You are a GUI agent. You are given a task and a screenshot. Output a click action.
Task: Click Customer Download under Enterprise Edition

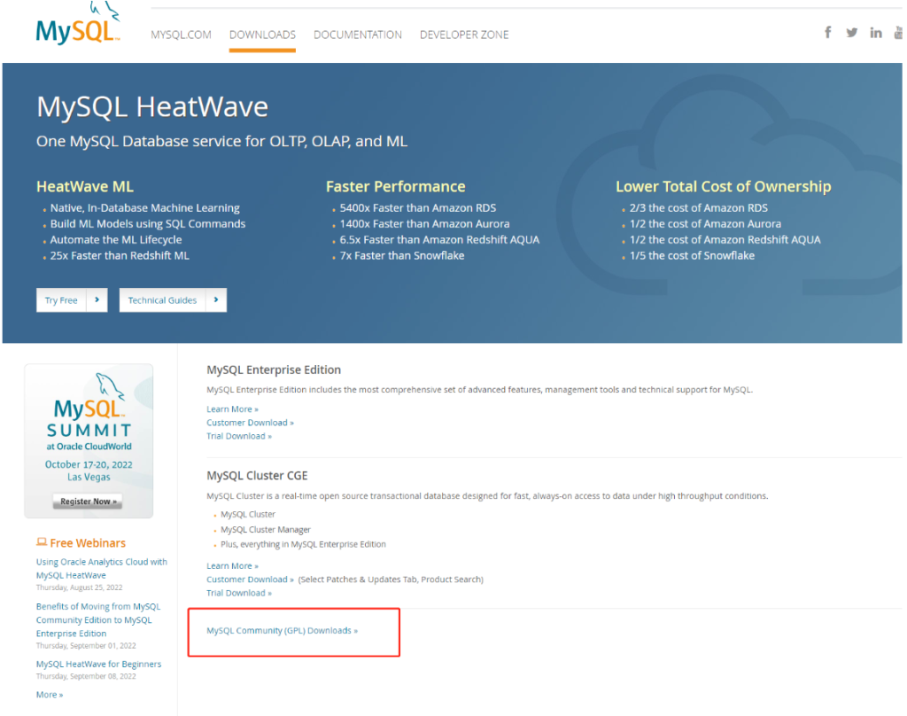tap(250, 423)
